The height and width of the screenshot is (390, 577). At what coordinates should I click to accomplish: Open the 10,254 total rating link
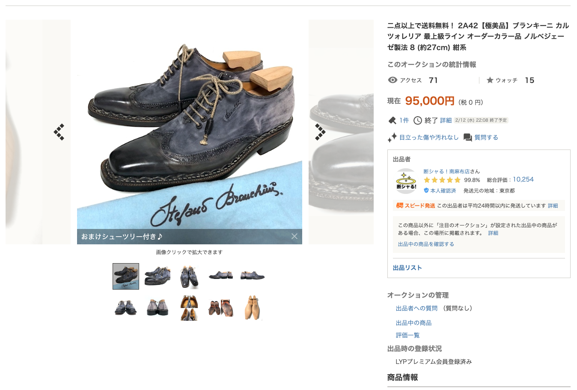(523, 179)
